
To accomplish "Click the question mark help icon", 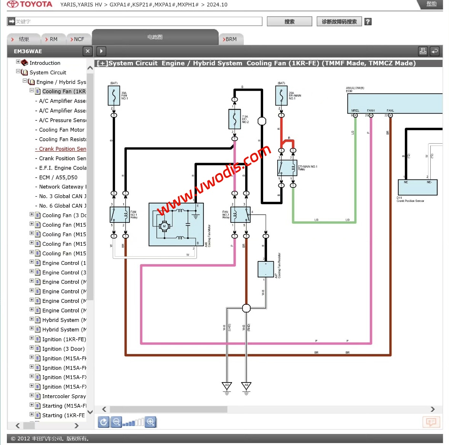I will [x=368, y=22].
